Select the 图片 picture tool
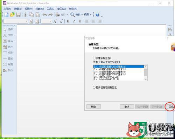 [x=8, y=47]
